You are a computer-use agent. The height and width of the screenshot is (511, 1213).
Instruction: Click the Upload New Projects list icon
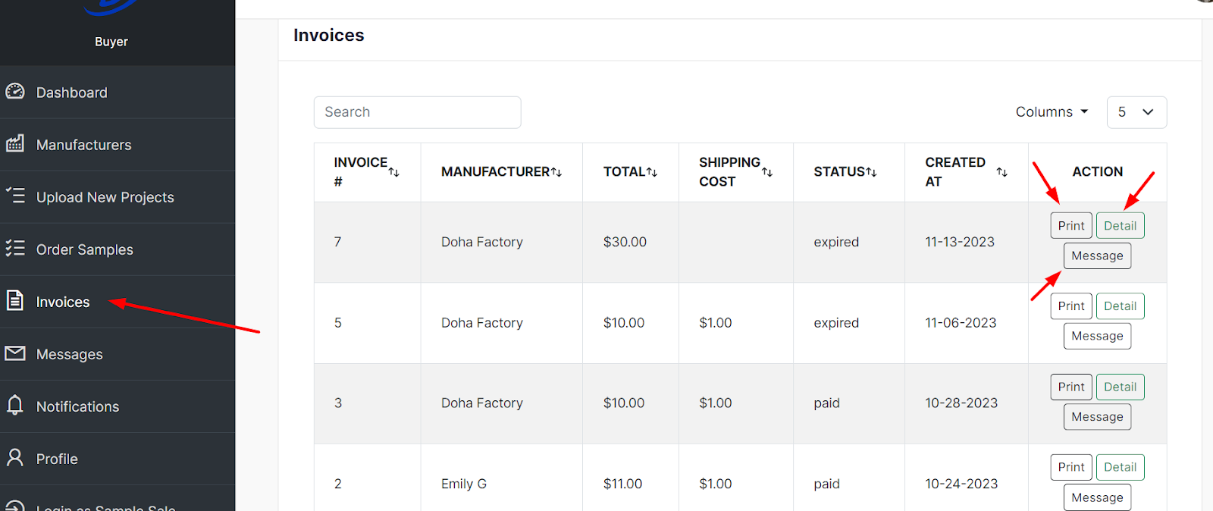15,196
